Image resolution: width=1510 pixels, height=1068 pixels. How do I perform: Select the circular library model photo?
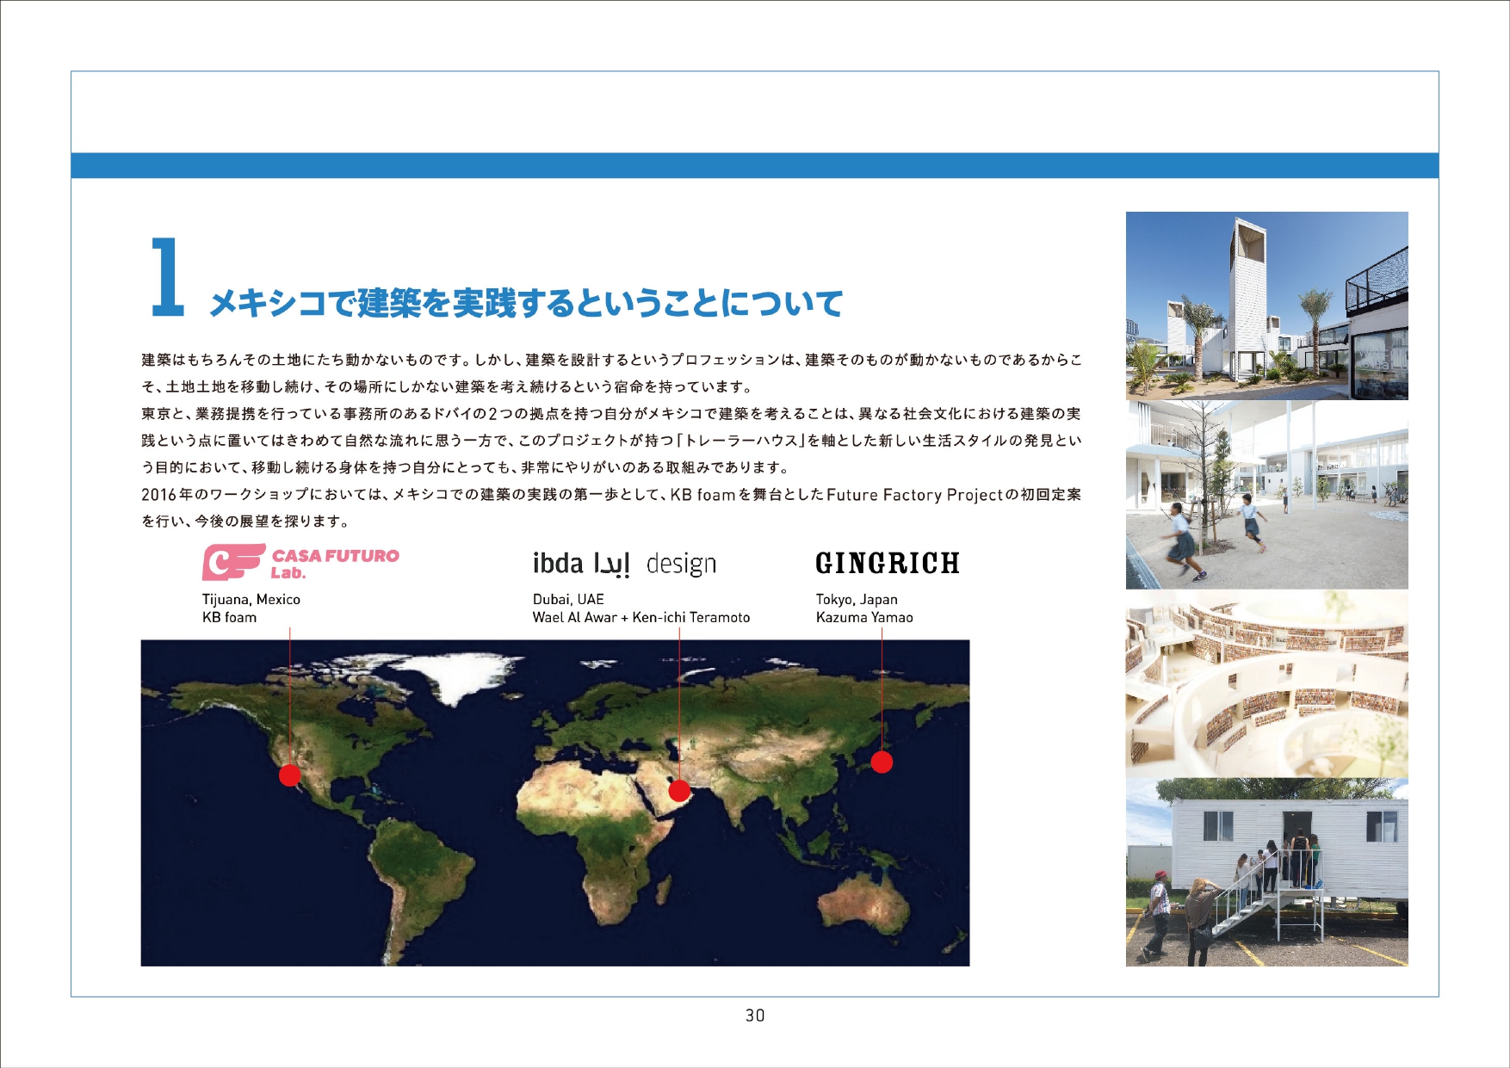[x=1266, y=683]
